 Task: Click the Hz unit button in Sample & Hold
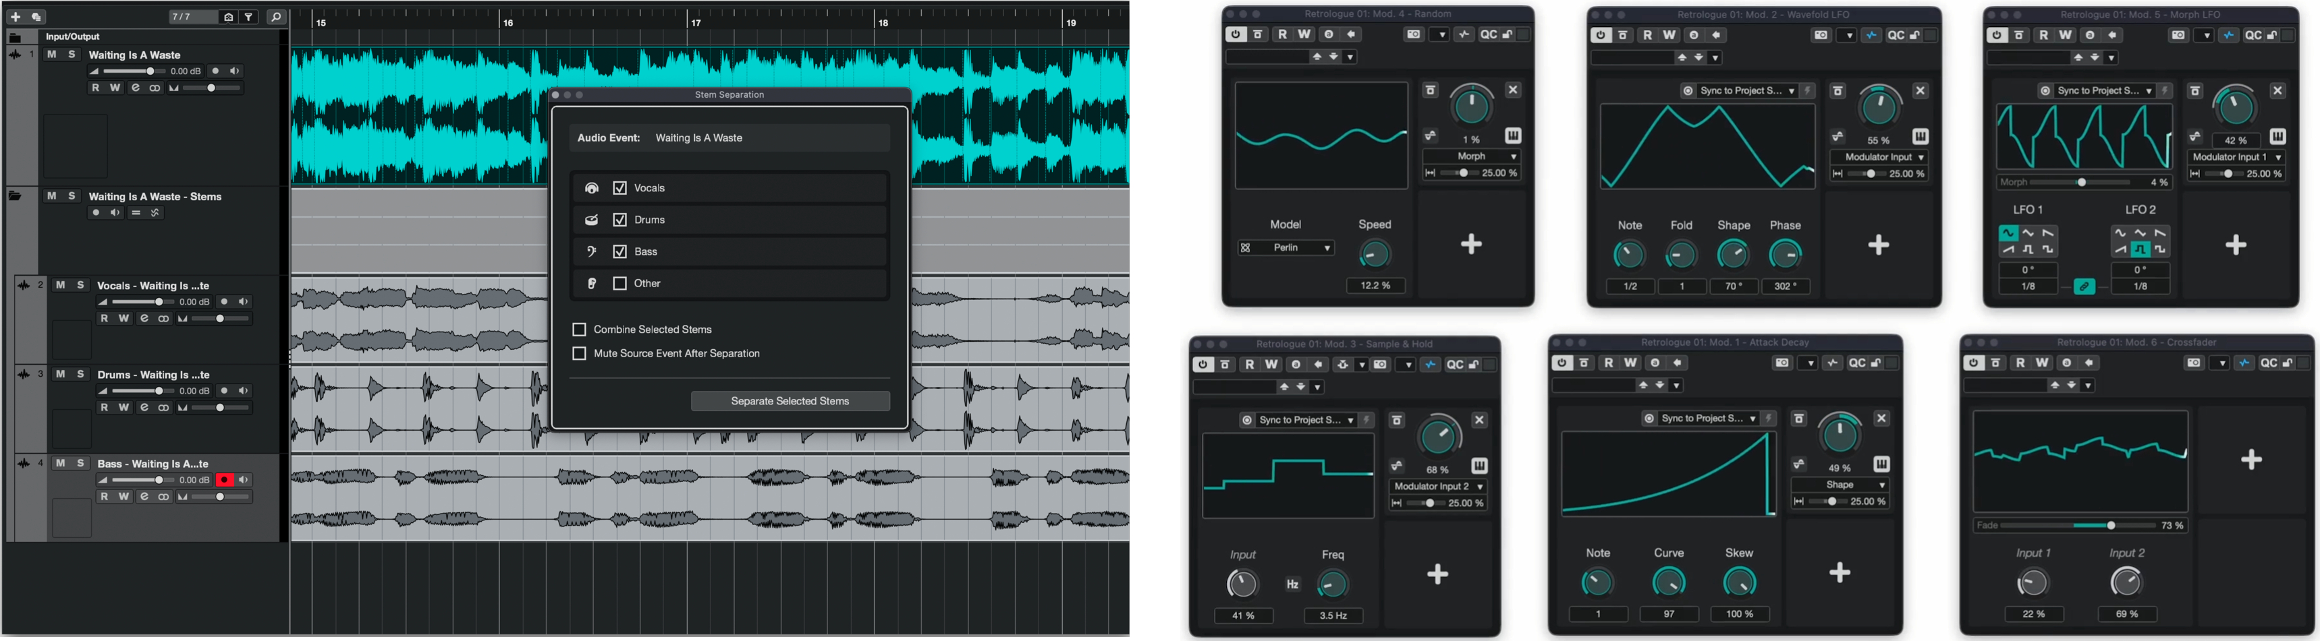tap(1292, 584)
